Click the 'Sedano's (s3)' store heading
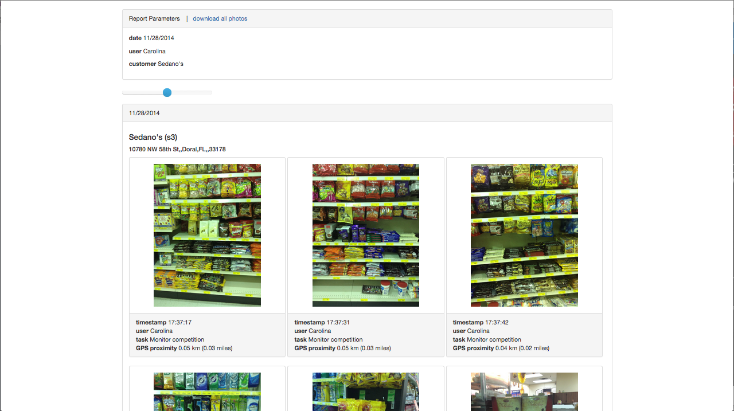 point(153,137)
